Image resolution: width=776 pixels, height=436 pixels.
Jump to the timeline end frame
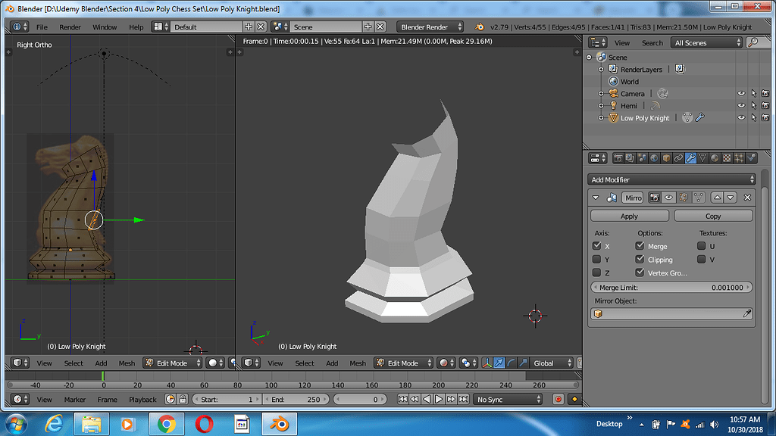click(x=463, y=399)
